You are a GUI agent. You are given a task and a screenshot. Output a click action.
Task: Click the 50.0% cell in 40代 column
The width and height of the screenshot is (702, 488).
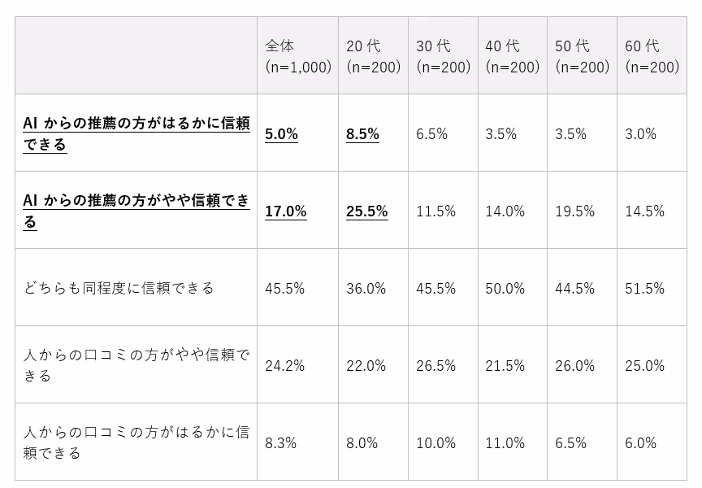505,288
